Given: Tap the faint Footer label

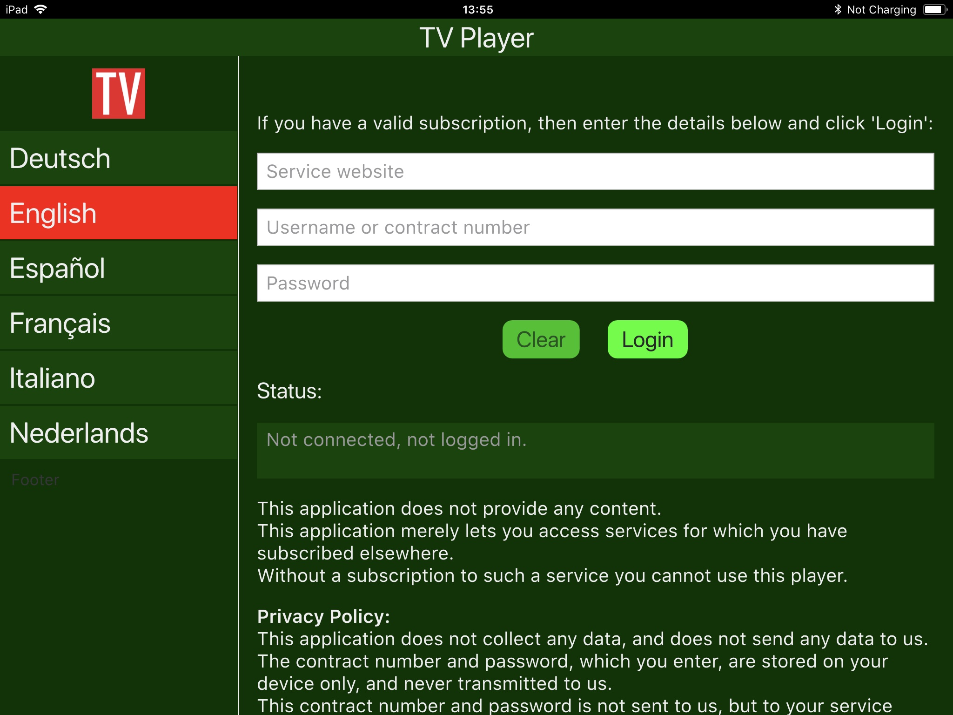Looking at the screenshot, I should [x=35, y=480].
